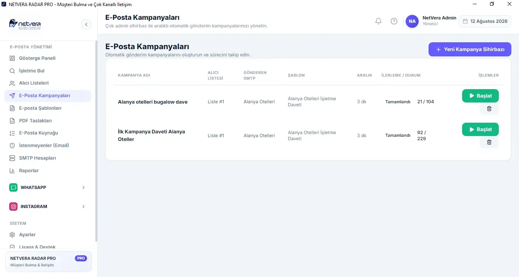This screenshot has height=277, width=519.
Task: Click the NETVERA RADAR PRO footer card
Action: click(x=48, y=261)
